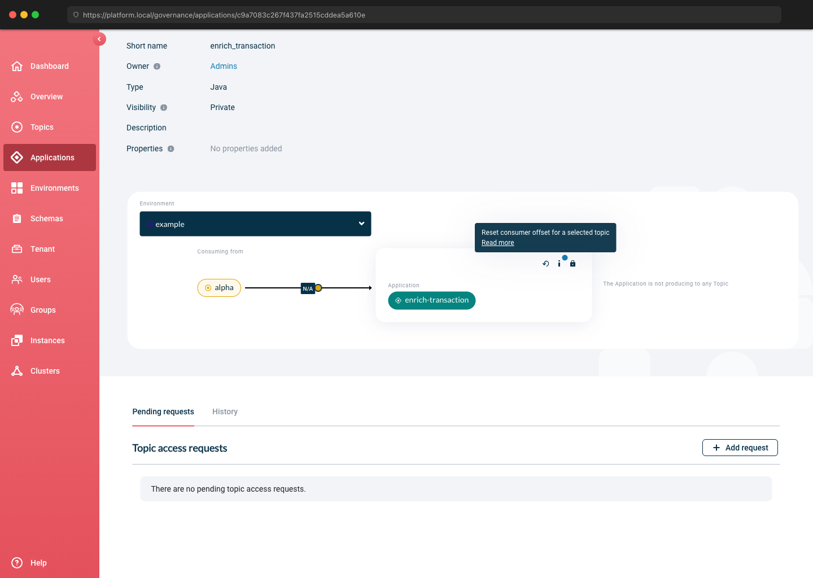Open Help from the sidebar bottom
The height and width of the screenshot is (578, 813).
38,563
